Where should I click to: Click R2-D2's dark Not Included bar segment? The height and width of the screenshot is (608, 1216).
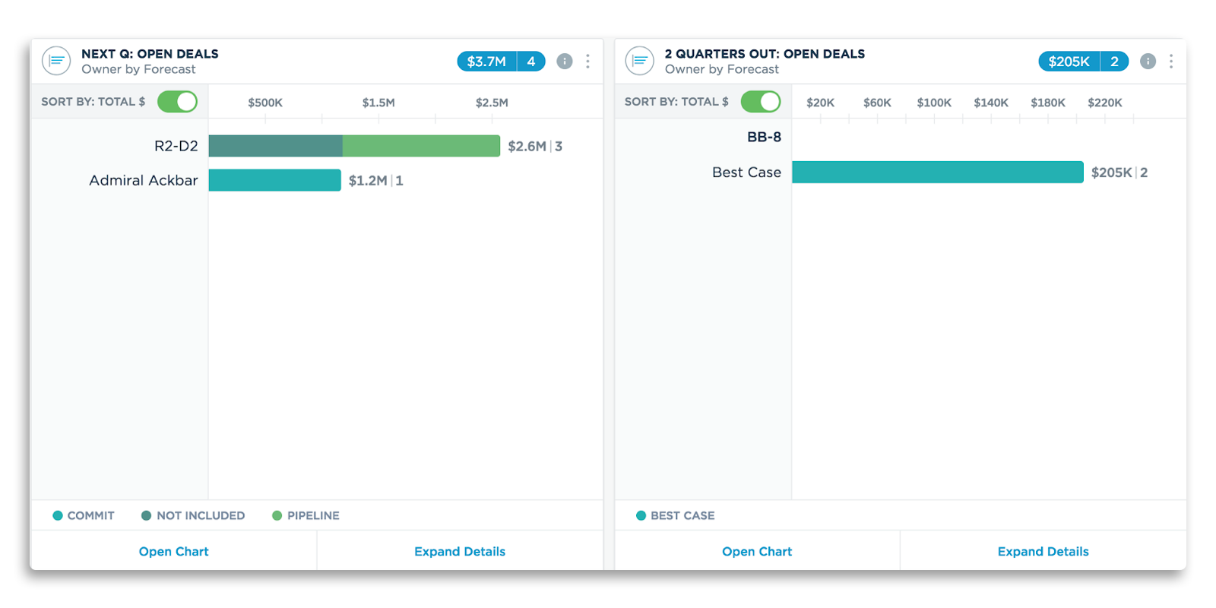pos(275,146)
